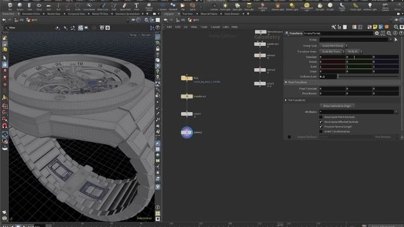Select the Draw Curve shelf tool
Screen dimensions: 404x227
click(x=102, y=6)
